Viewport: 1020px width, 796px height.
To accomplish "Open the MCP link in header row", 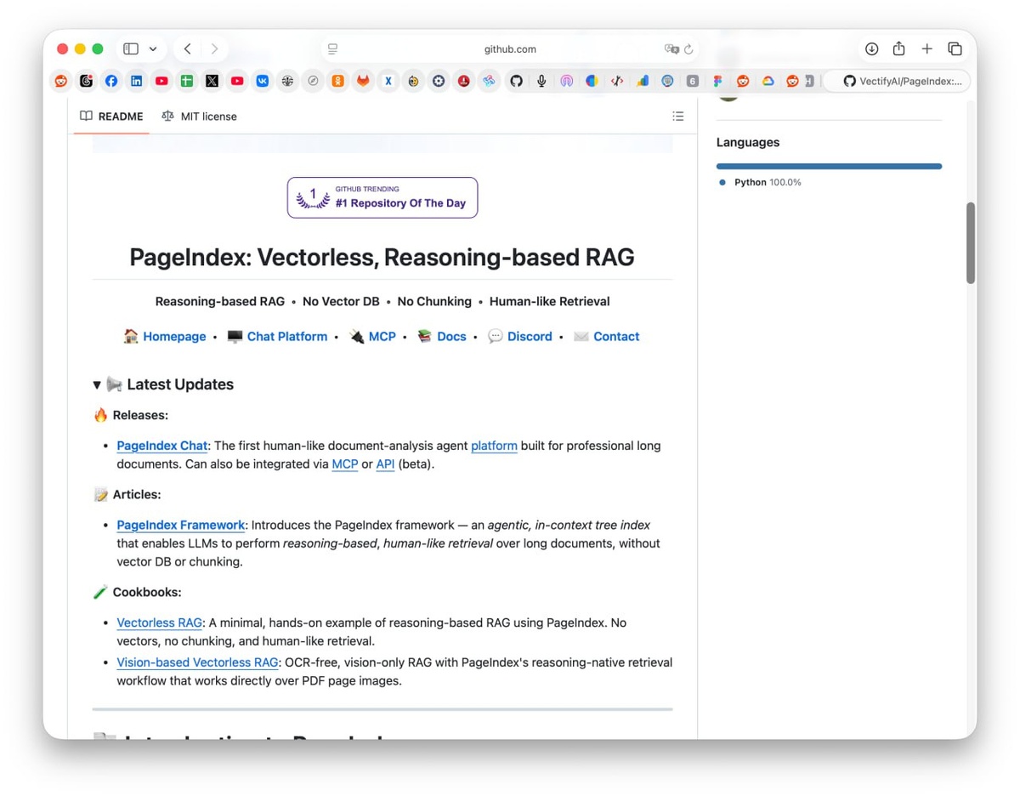I will point(382,337).
